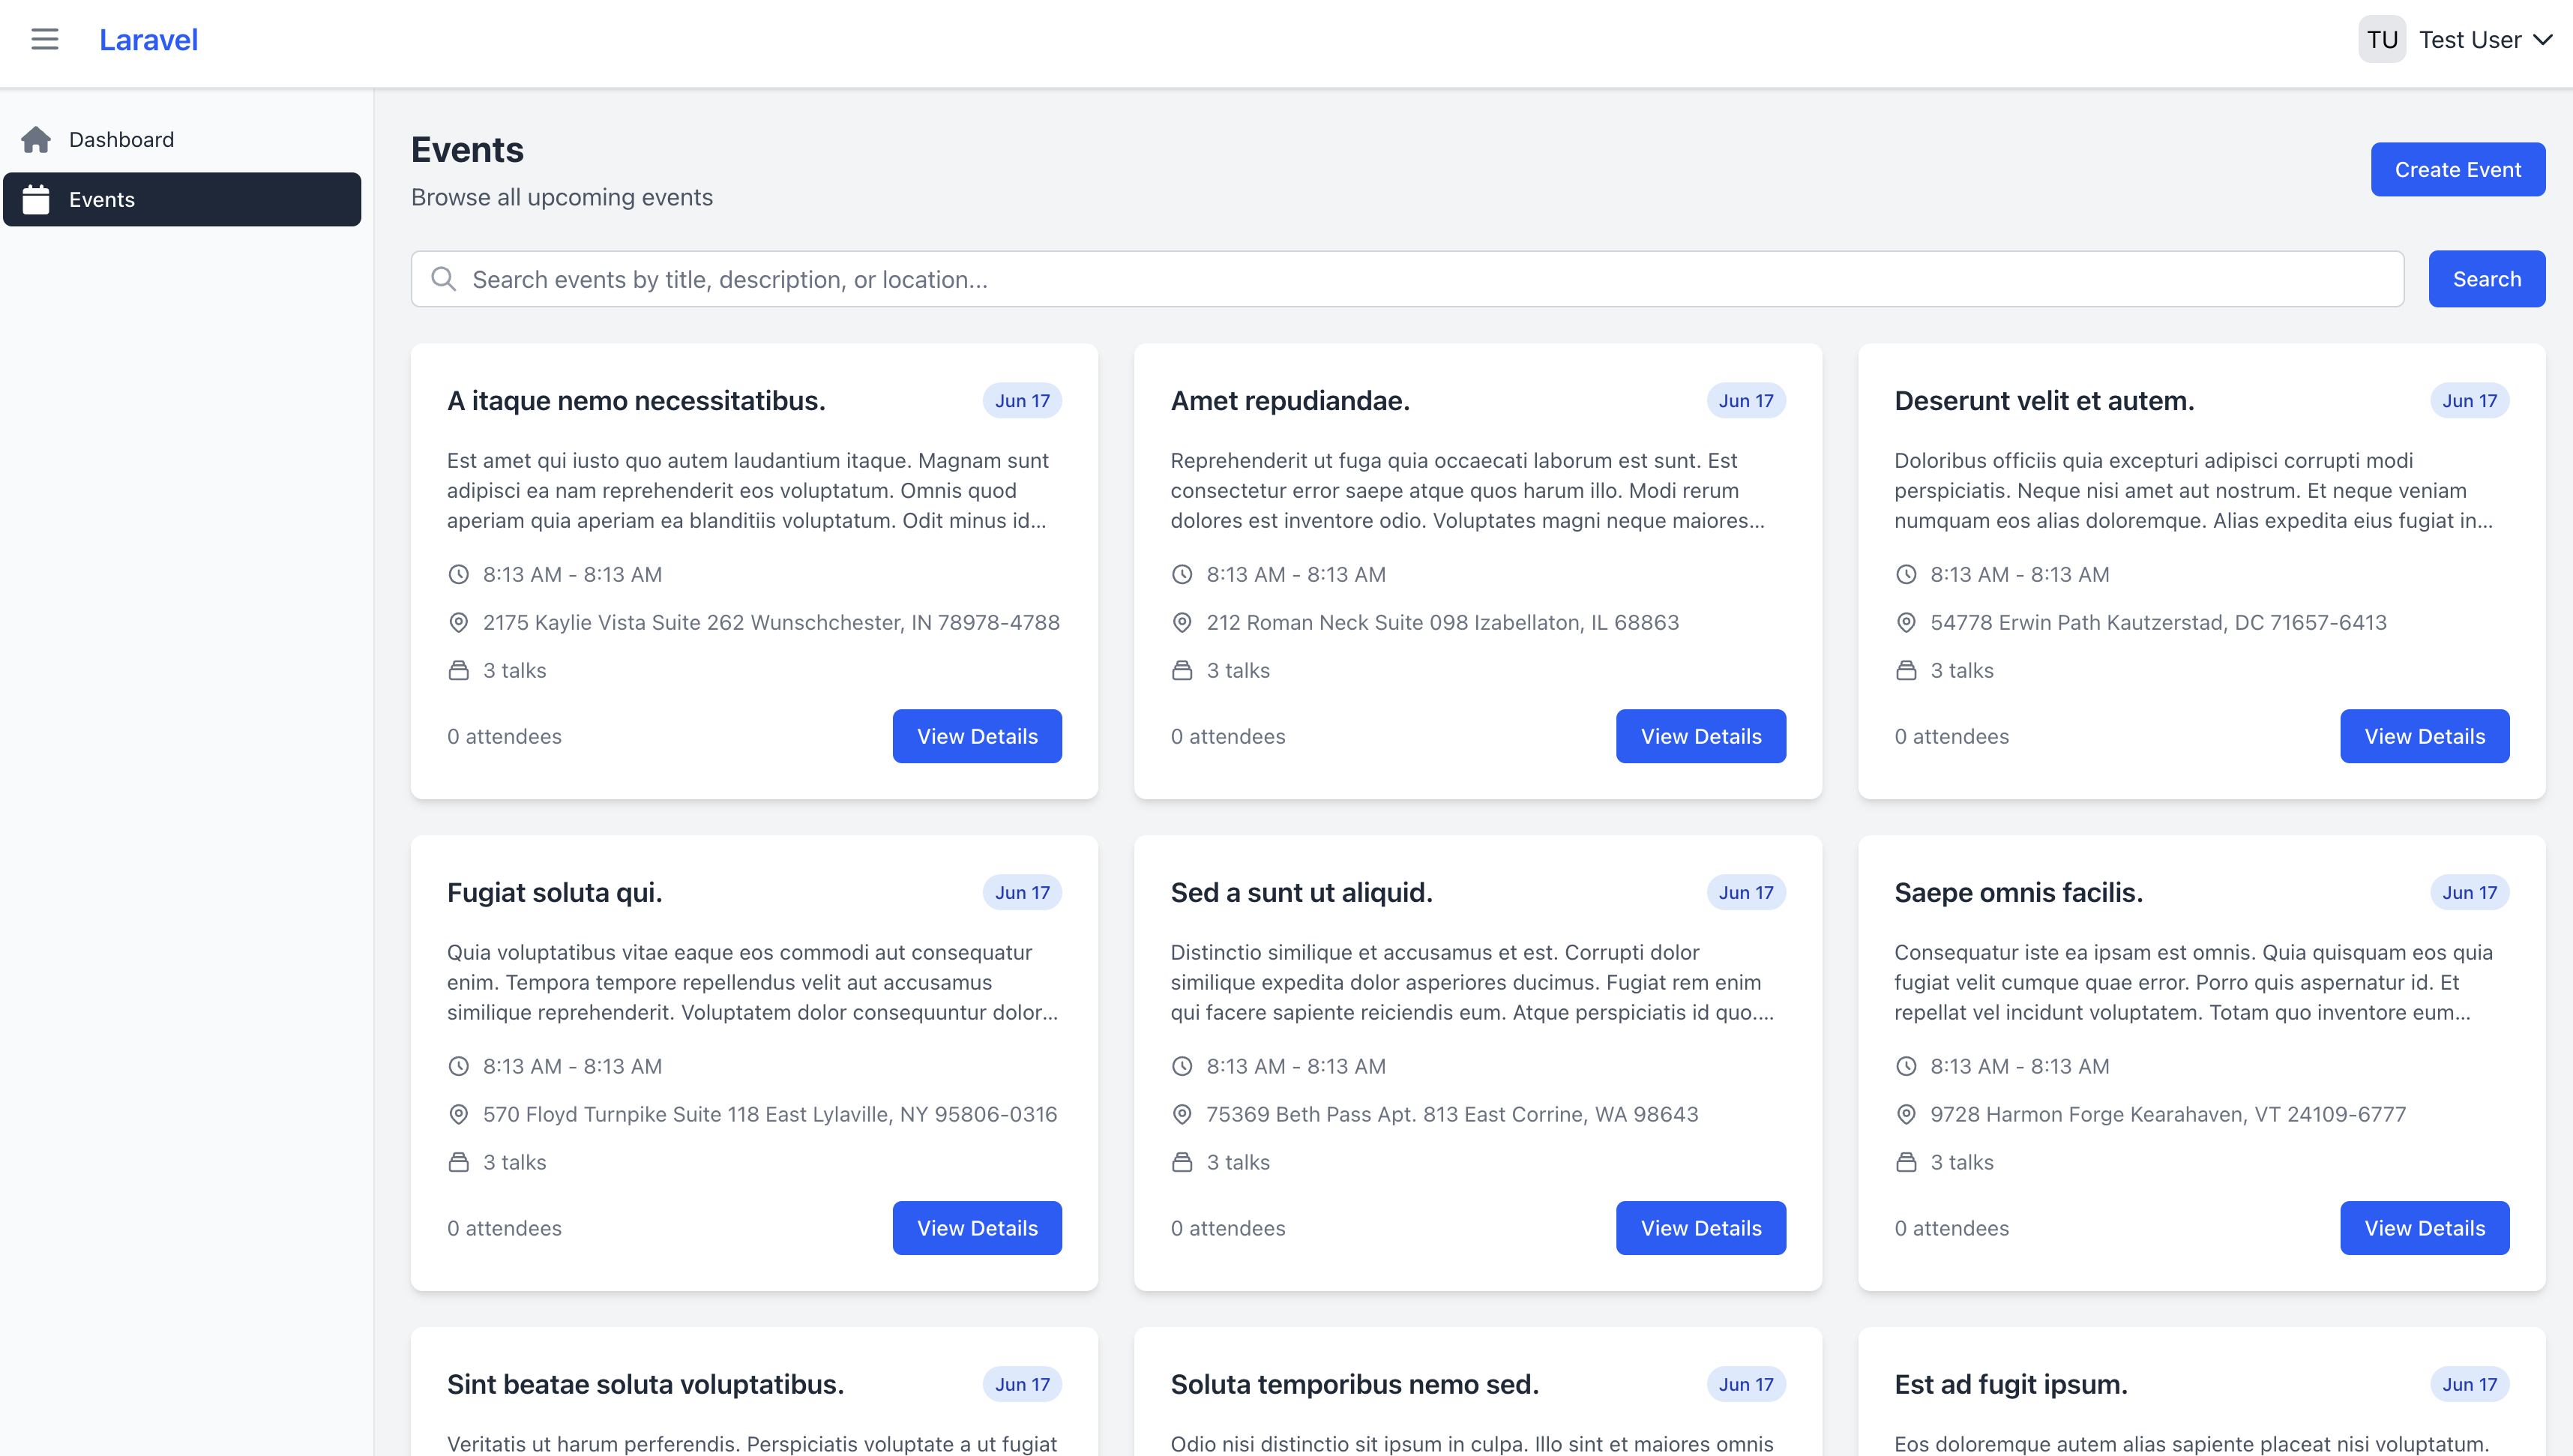Viewport: 2573px width, 1456px height.
Task: Click address '2175 Kaylie Vista Suite 262'
Action: [614, 622]
